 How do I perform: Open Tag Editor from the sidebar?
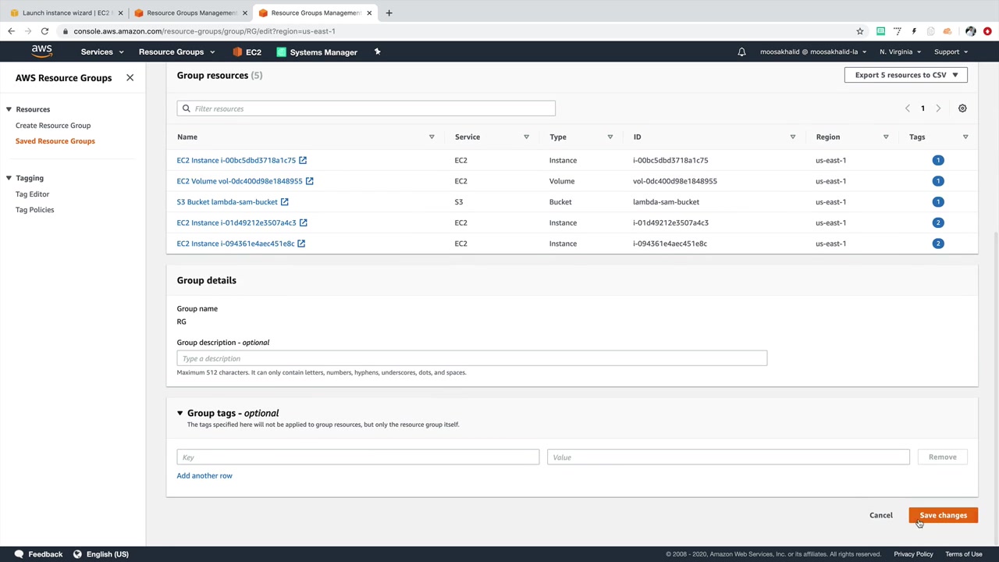[x=32, y=194]
